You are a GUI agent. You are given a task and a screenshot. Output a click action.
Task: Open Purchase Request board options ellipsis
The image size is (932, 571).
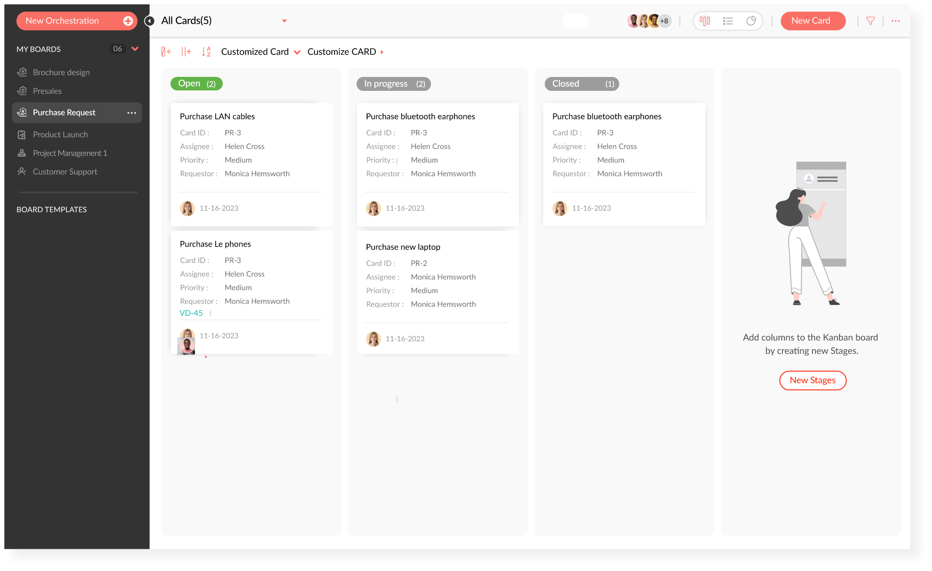click(131, 113)
